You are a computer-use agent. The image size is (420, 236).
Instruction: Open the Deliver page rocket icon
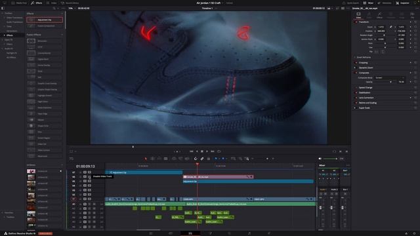269,233
